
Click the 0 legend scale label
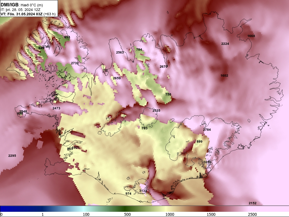1,214
